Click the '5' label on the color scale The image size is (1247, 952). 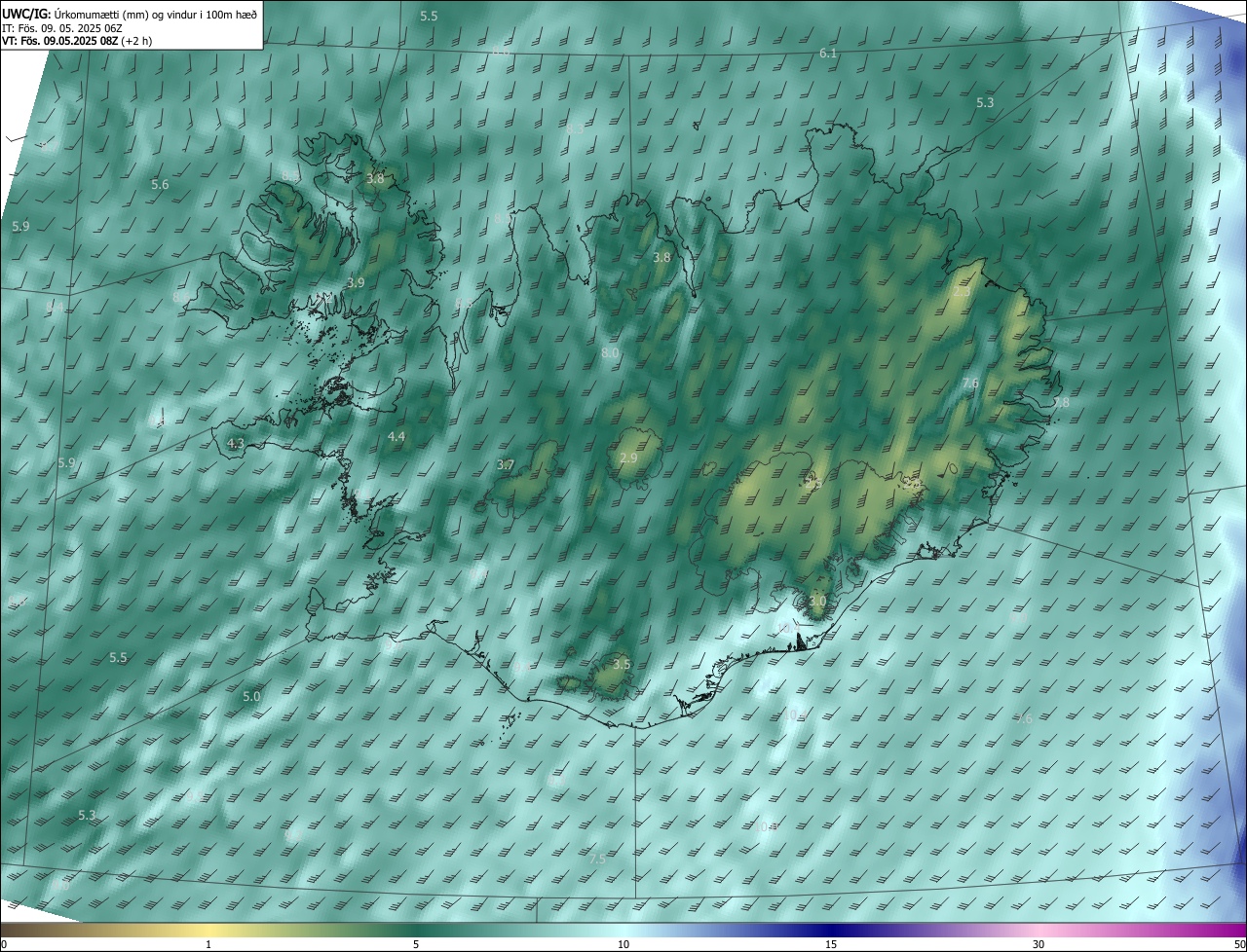click(416, 944)
